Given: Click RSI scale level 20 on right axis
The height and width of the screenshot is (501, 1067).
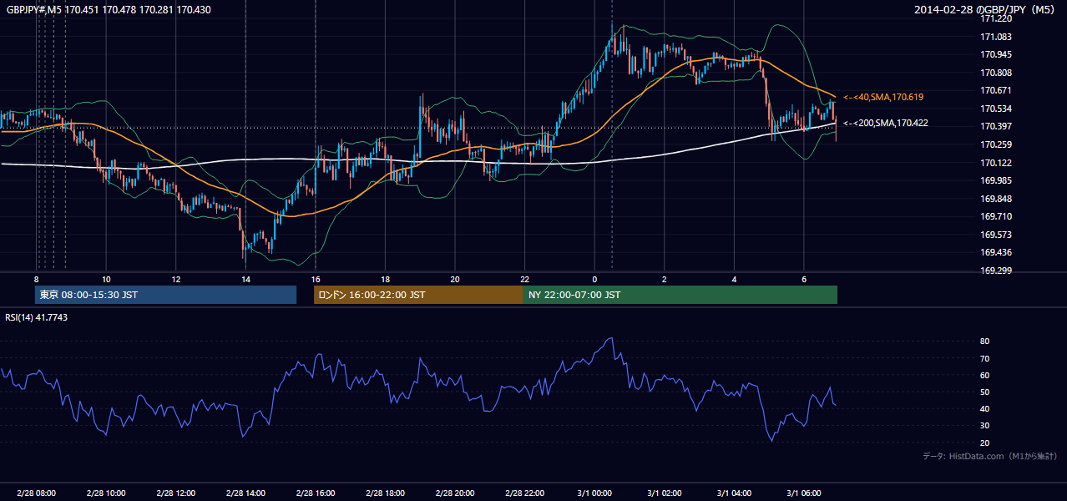Looking at the screenshot, I should tap(985, 443).
